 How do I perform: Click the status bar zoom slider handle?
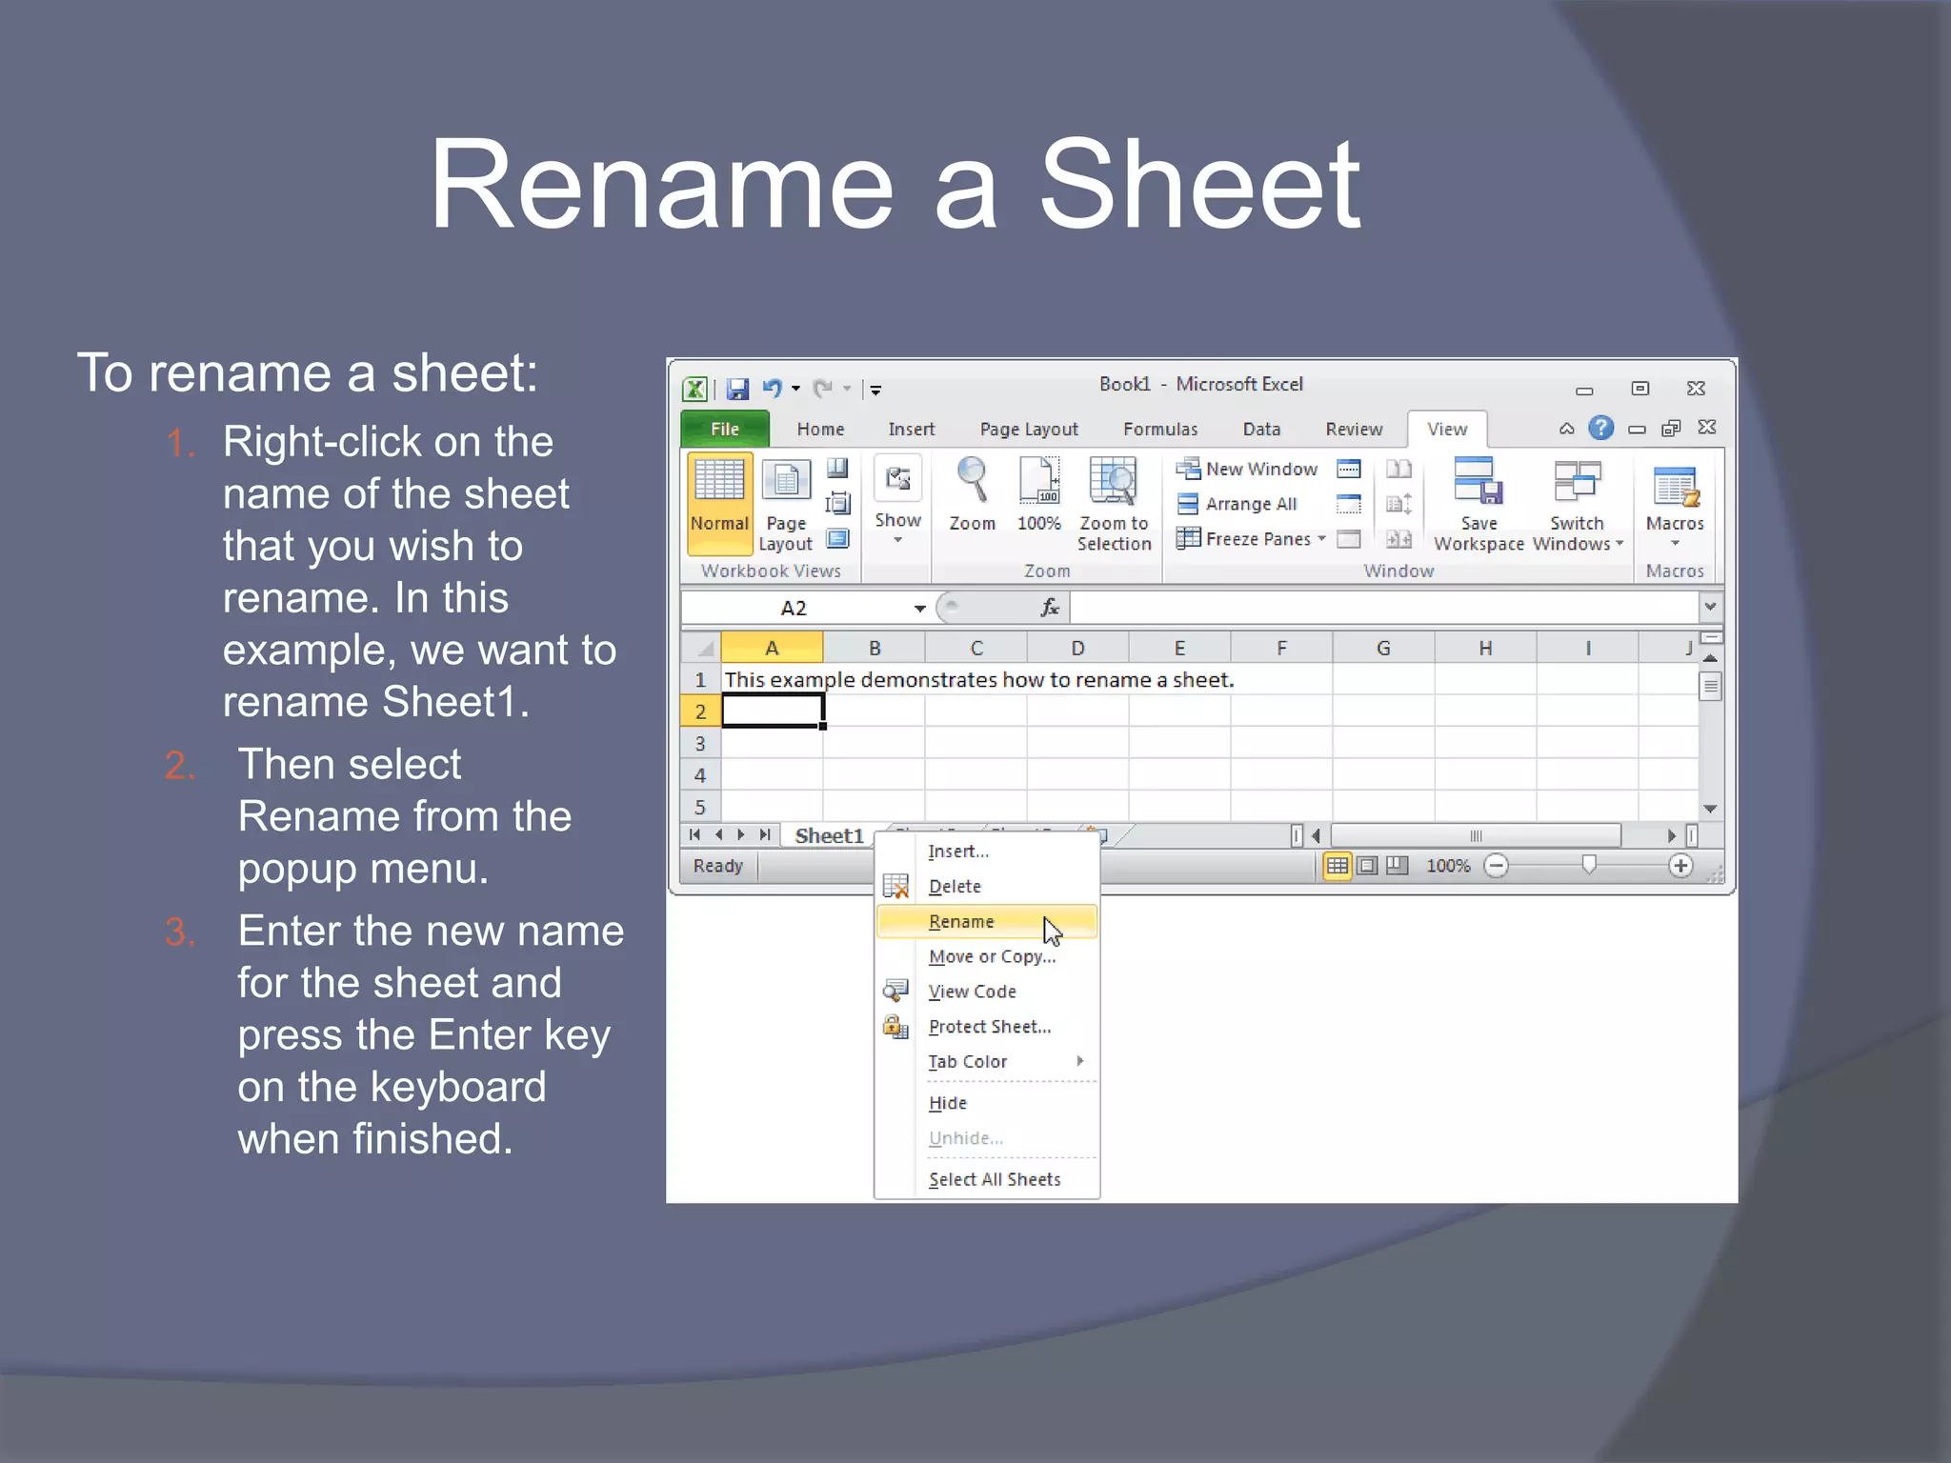point(1588,865)
